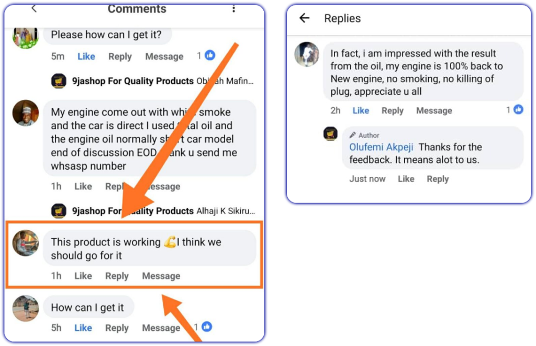Open the Olufemi Akpeji profile link
The width and height of the screenshot is (536, 346).
click(381, 147)
